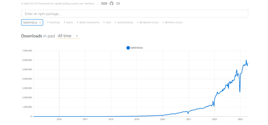The image size is (268, 125).
Task: Remove tailwindcss package with the x icon
Action: tap(40, 22)
